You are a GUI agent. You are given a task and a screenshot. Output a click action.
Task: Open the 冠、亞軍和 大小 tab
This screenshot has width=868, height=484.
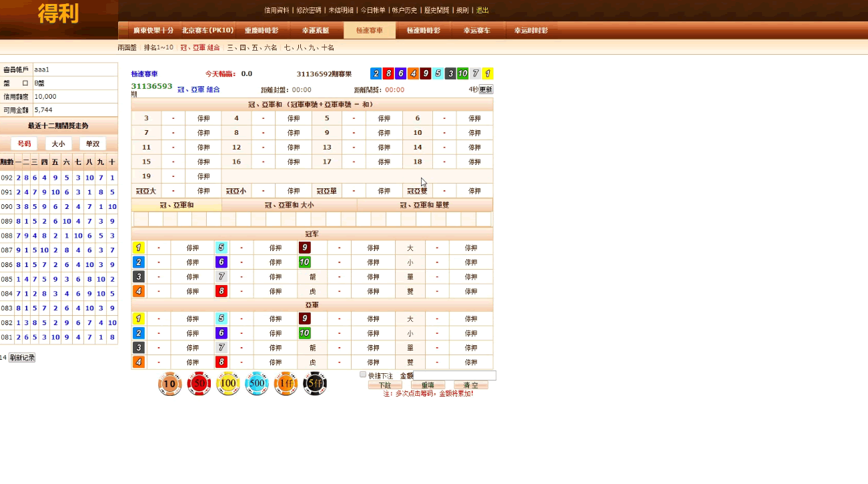(x=289, y=205)
